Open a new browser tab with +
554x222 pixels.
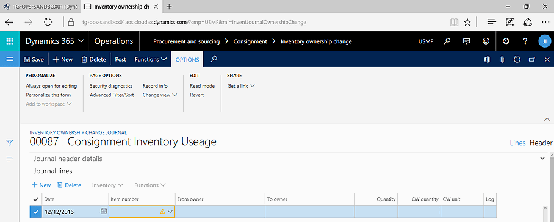(169, 6)
